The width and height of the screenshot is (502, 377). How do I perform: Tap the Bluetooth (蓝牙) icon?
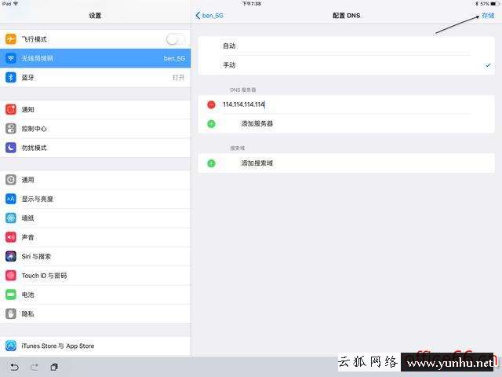coord(10,78)
